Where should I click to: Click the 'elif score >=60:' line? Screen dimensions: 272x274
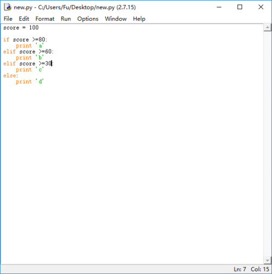click(x=28, y=52)
